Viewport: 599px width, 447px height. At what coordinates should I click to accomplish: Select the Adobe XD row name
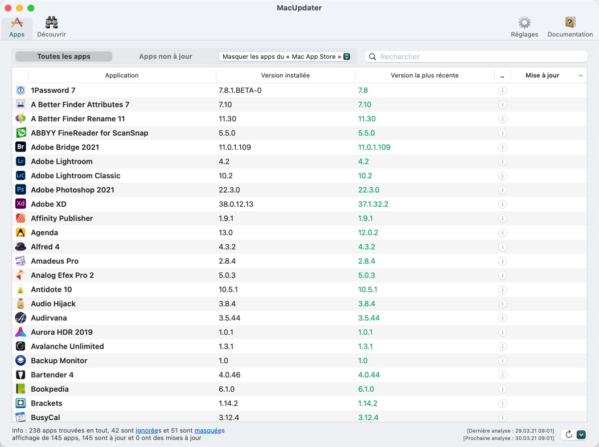pos(48,204)
